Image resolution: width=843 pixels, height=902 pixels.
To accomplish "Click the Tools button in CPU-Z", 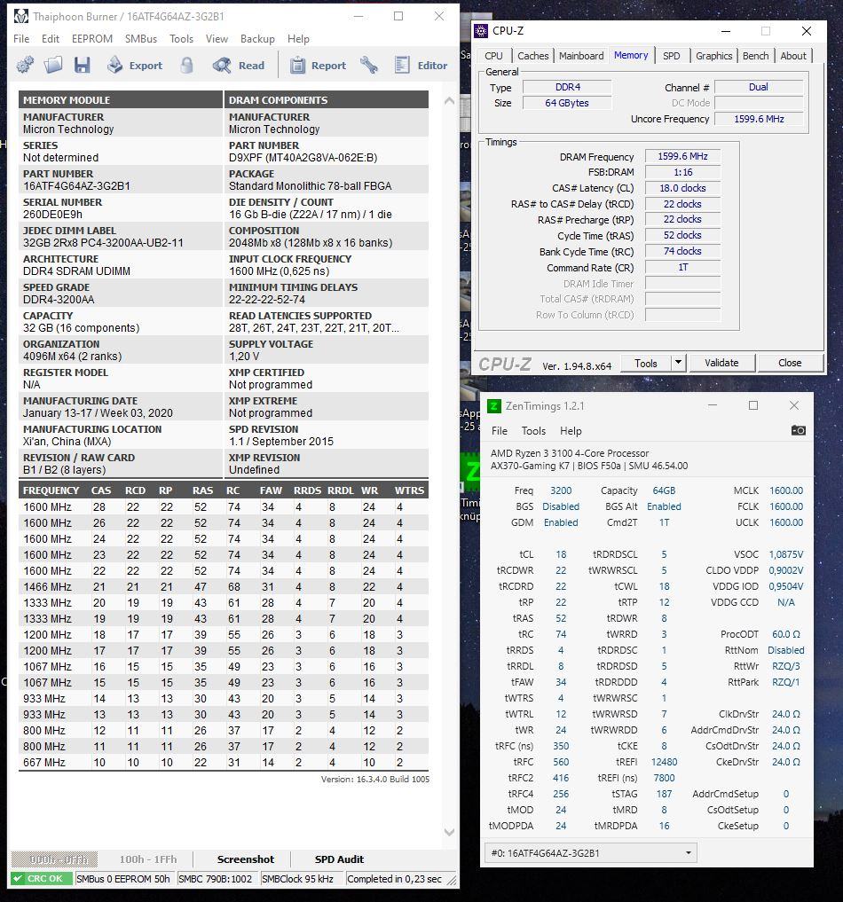I will [646, 363].
